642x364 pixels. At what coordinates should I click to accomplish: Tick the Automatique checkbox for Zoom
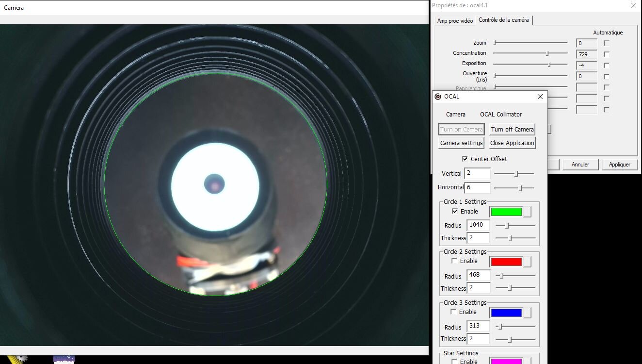tap(607, 43)
